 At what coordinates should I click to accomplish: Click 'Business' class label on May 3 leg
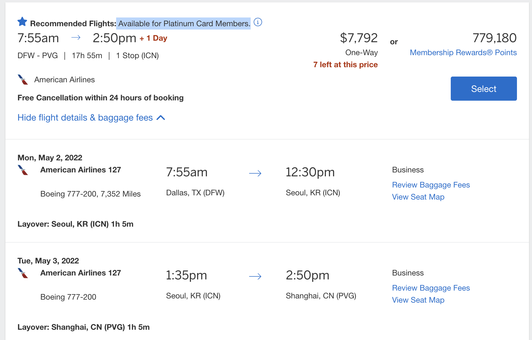point(408,273)
